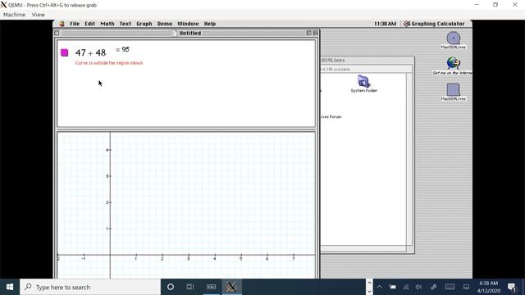
Task: Open the Math menu
Action: tap(107, 24)
